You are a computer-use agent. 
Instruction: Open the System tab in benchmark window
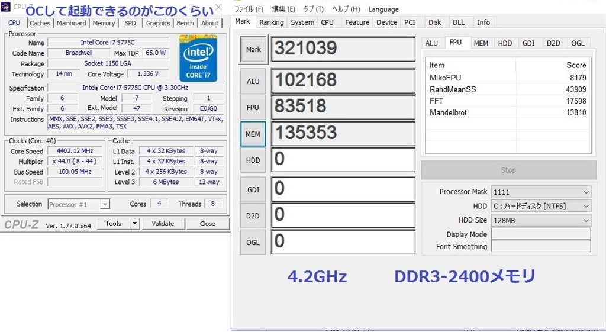click(x=302, y=22)
